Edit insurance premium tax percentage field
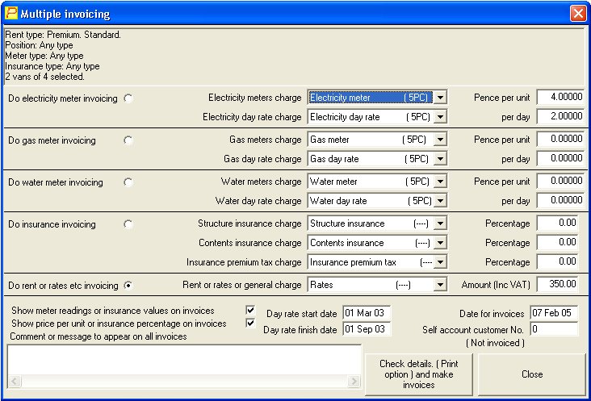This screenshot has height=401, width=591. tap(557, 261)
